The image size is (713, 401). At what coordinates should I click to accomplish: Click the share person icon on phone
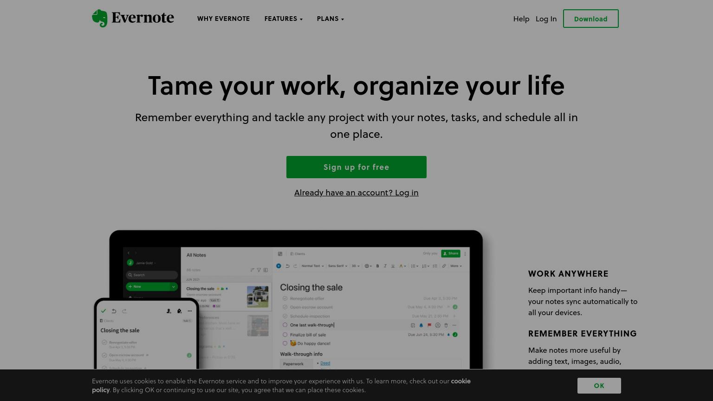click(x=169, y=311)
